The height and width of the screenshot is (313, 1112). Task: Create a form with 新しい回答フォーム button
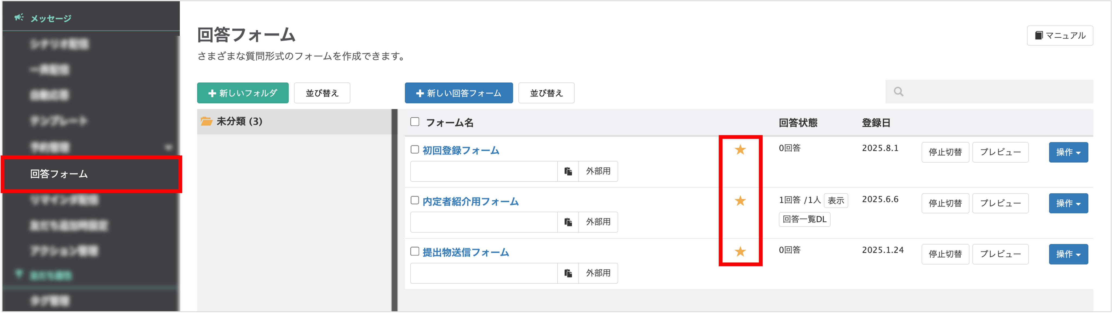(x=458, y=93)
